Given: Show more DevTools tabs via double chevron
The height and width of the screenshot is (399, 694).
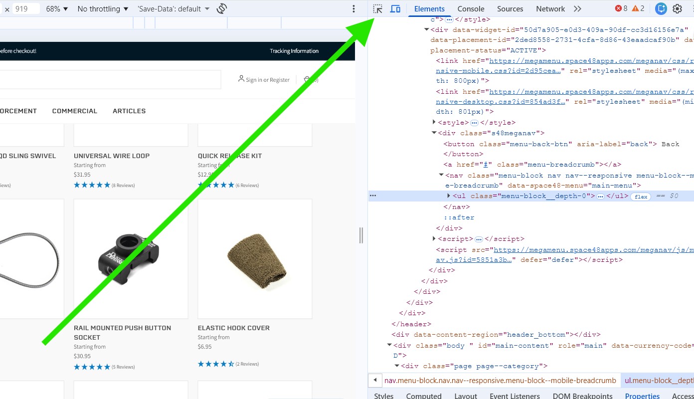Looking at the screenshot, I should point(577,9).
